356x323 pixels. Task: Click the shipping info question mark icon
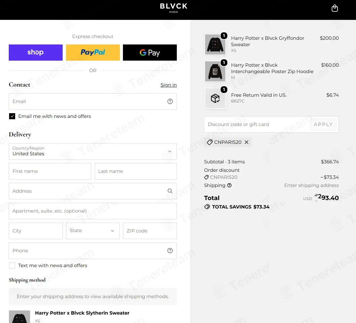pyautogui.click(x=230, y=185)
